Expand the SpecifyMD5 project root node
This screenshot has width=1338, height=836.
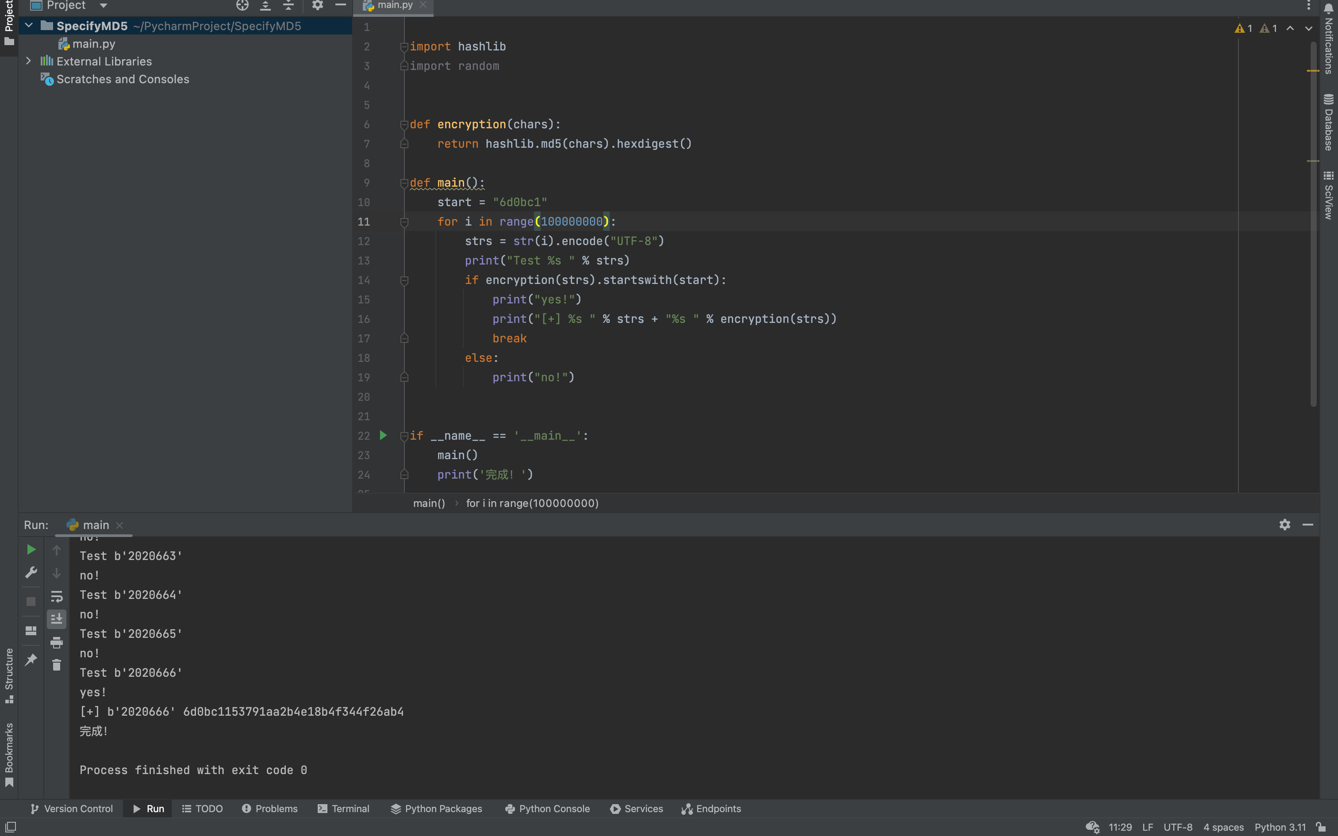click(x=27, y=26)
